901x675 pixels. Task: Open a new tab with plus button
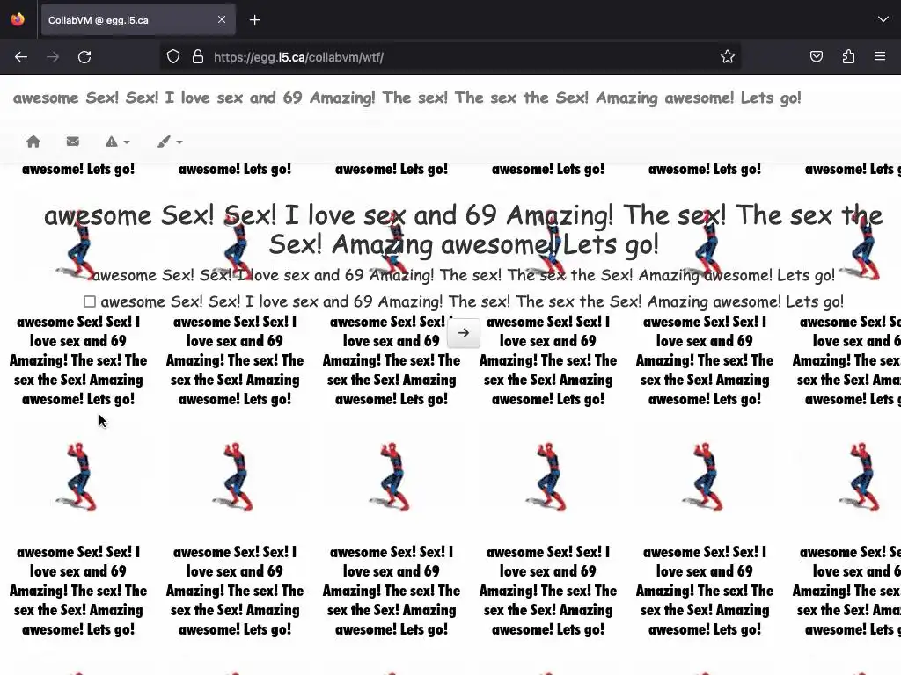pos(254,20)
